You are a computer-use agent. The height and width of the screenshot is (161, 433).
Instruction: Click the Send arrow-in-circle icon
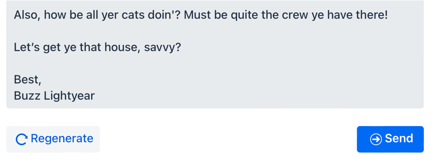point(376,139)
